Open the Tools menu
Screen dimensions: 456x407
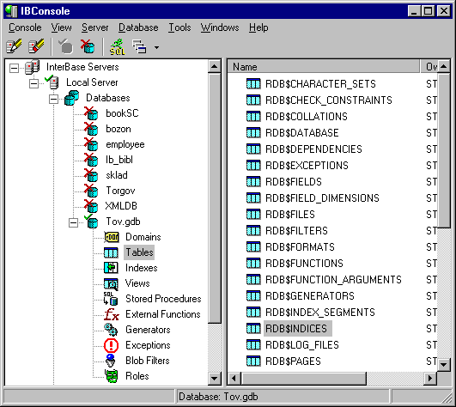coord(179,27)
